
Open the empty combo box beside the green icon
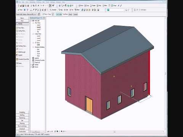[117, 10]
